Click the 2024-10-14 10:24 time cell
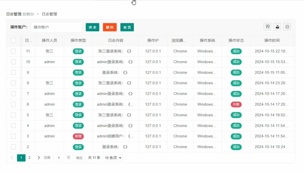The height and width of the screenshot is (173, 304). pyautogui.click(x=272, y=147)
